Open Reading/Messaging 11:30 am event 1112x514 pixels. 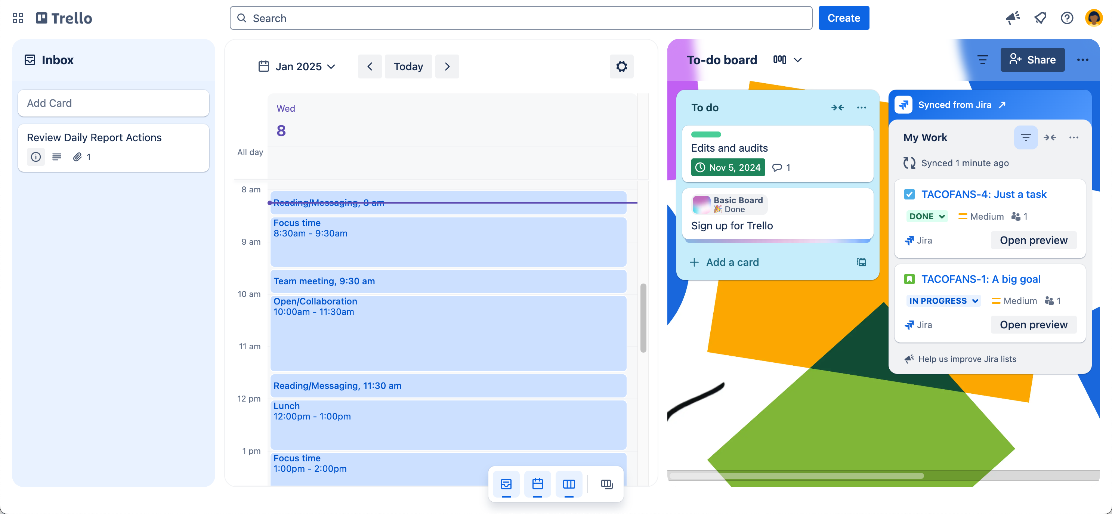(448, 386)
